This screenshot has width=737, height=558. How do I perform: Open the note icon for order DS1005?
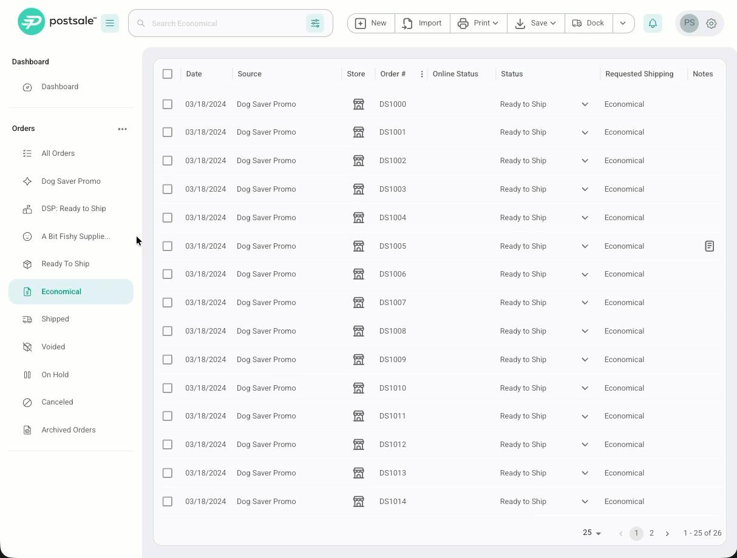[x=709, y=246]
